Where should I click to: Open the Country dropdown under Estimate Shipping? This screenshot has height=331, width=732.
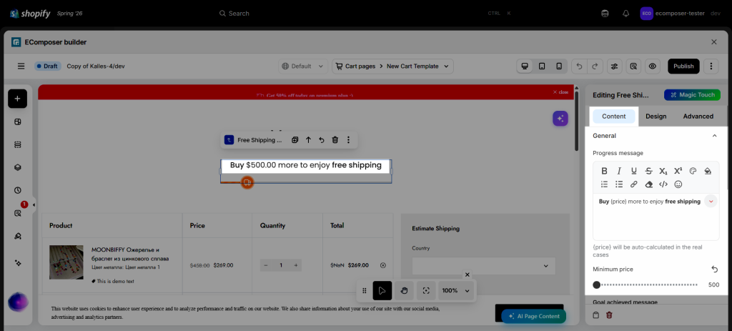coord(484,266)
